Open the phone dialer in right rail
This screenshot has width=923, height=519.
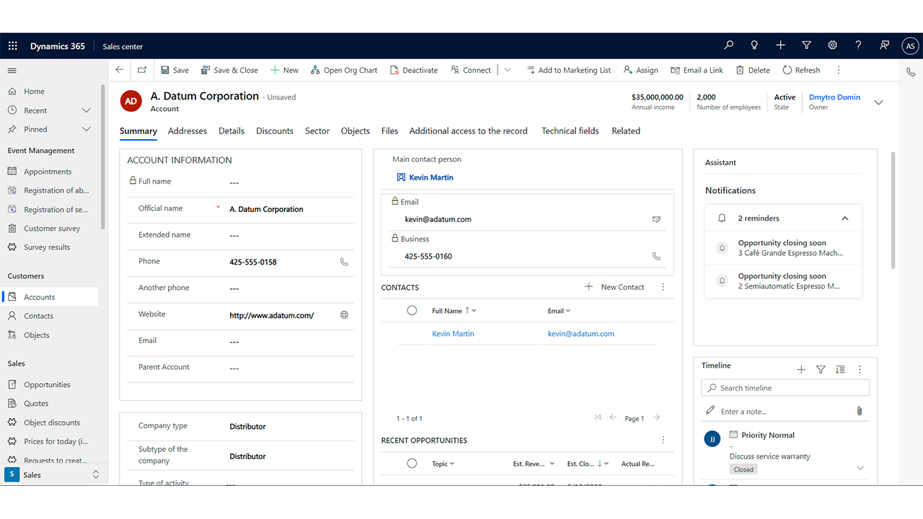[x=911, y=71]
